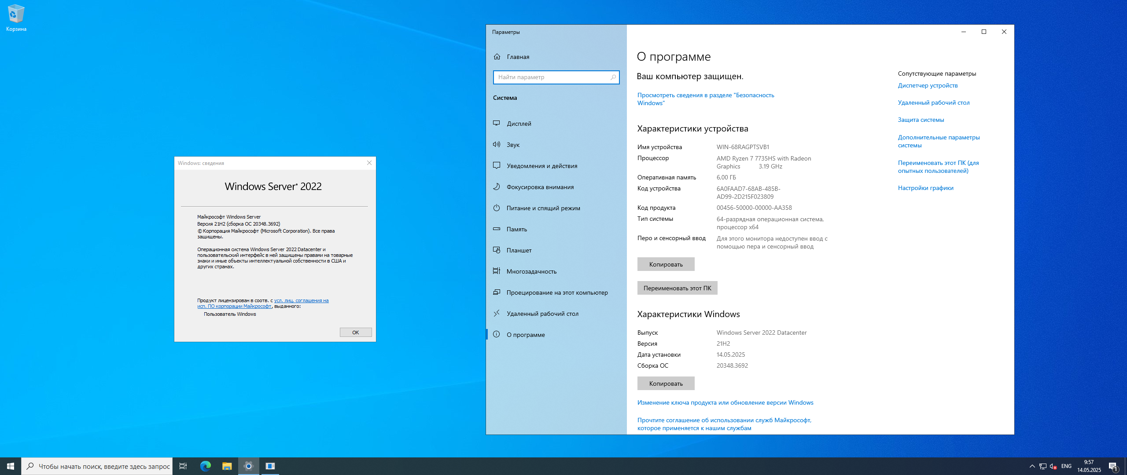Screen dimensions: 1127x475
Task: Click the muted volume tray icon
Action: click(x=1053, y=466)
